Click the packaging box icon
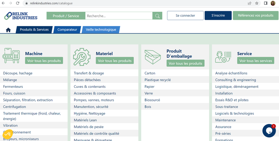 tap(153, 57)
